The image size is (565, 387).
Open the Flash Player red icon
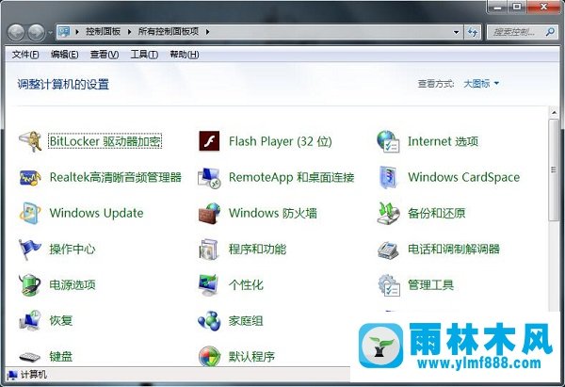tap(209, 141)
